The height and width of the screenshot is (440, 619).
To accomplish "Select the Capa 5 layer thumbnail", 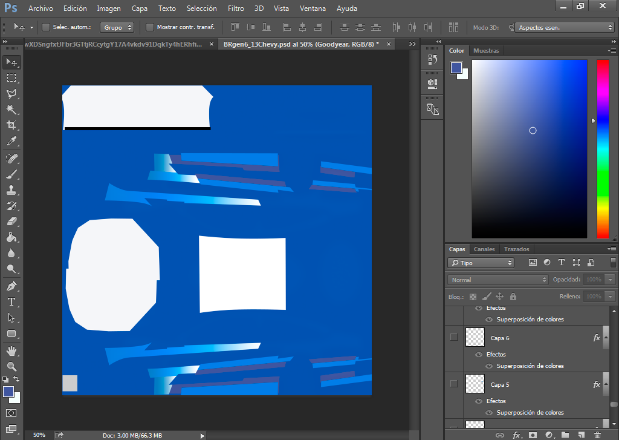I will pyautogui.click(x=475, y=384).
